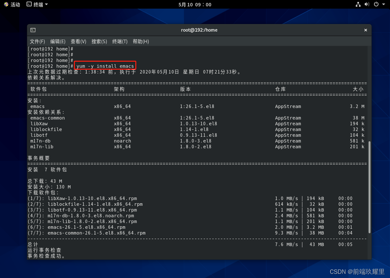Click the libotf package name in the table
Screen dimensions: 390x278
coord(39,135)
